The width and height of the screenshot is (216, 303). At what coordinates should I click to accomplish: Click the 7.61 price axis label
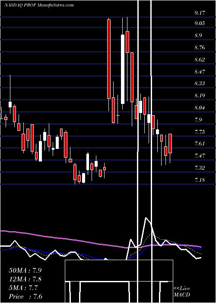[200, 144]
